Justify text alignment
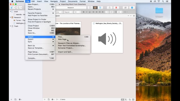 103,12
